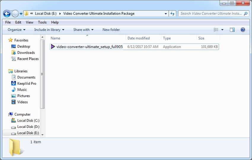Click the Computer icon

click(x=11, y=114)
